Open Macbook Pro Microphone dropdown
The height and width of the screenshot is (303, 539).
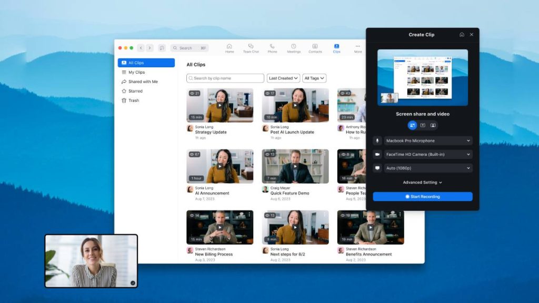coord(428,141)
